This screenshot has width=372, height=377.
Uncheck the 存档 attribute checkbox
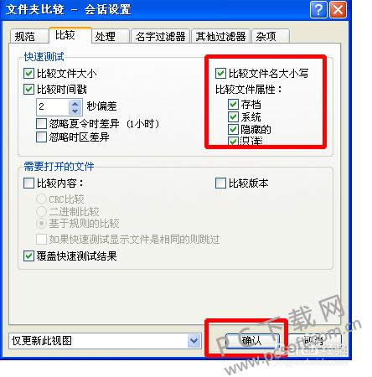(233, 104)
